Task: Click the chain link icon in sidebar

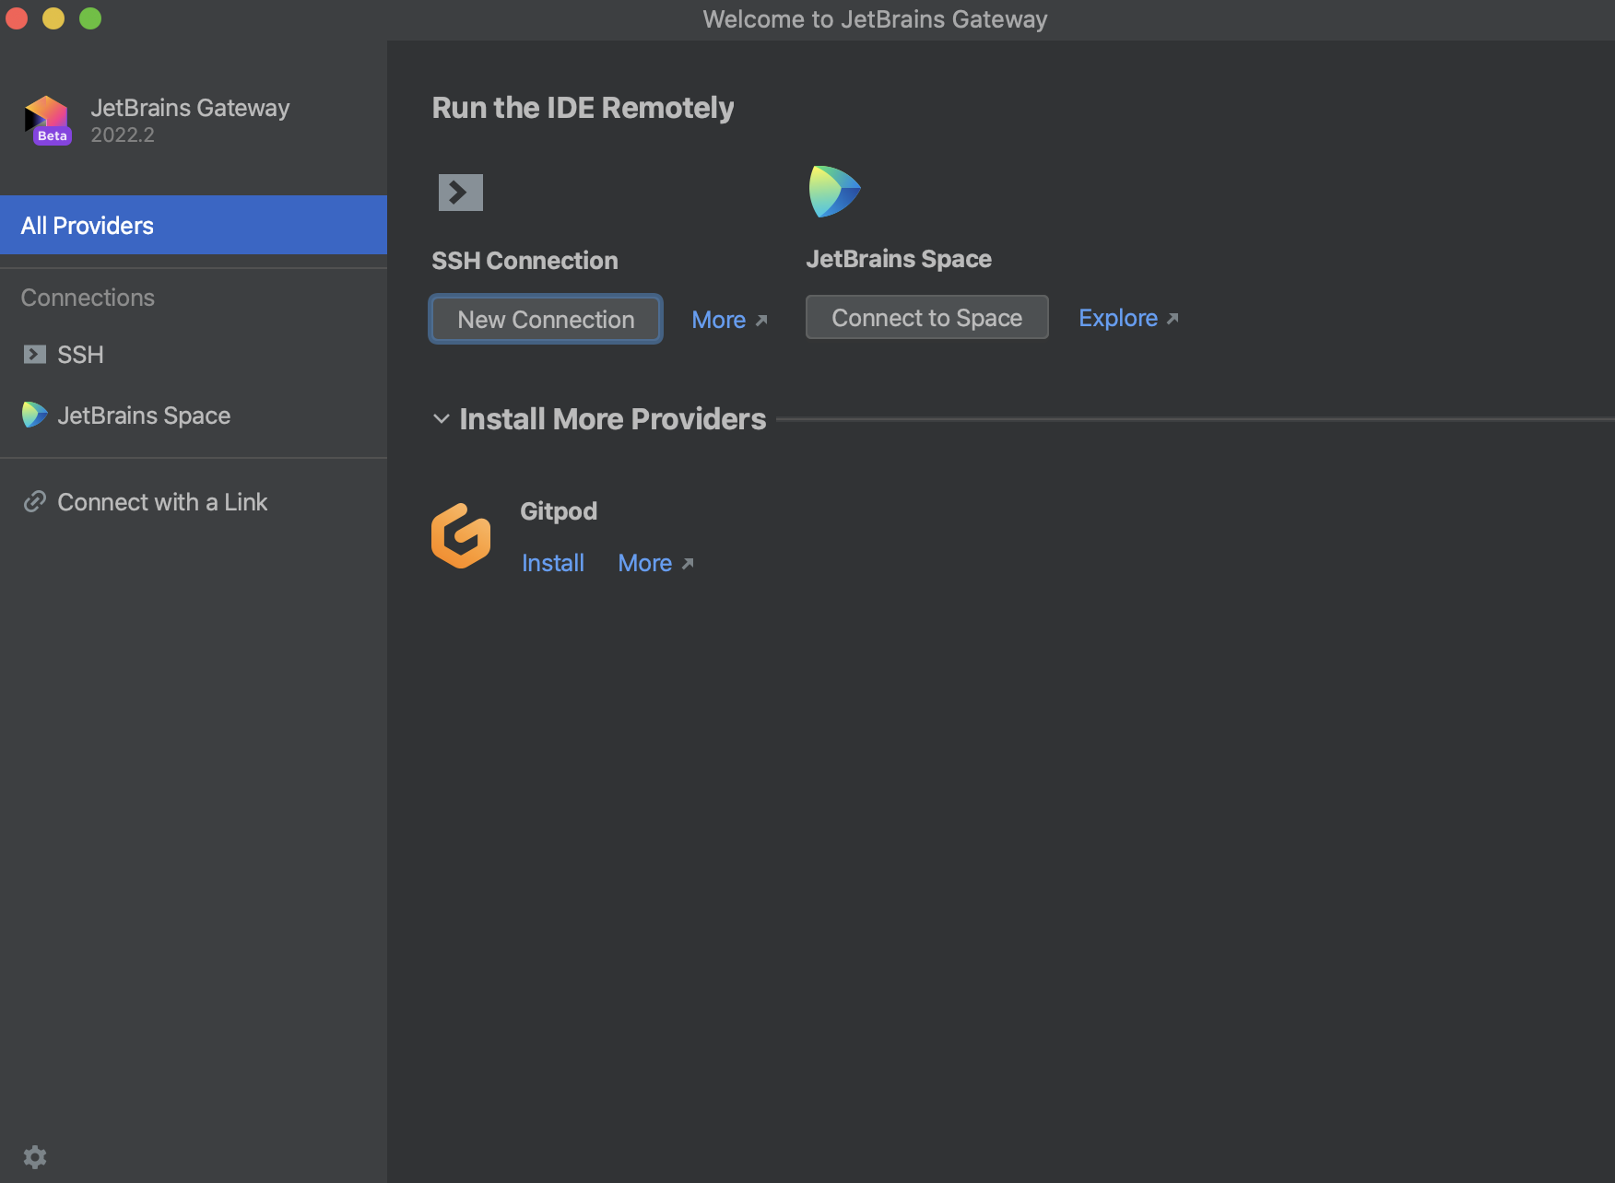Action: tap(35, 502)
